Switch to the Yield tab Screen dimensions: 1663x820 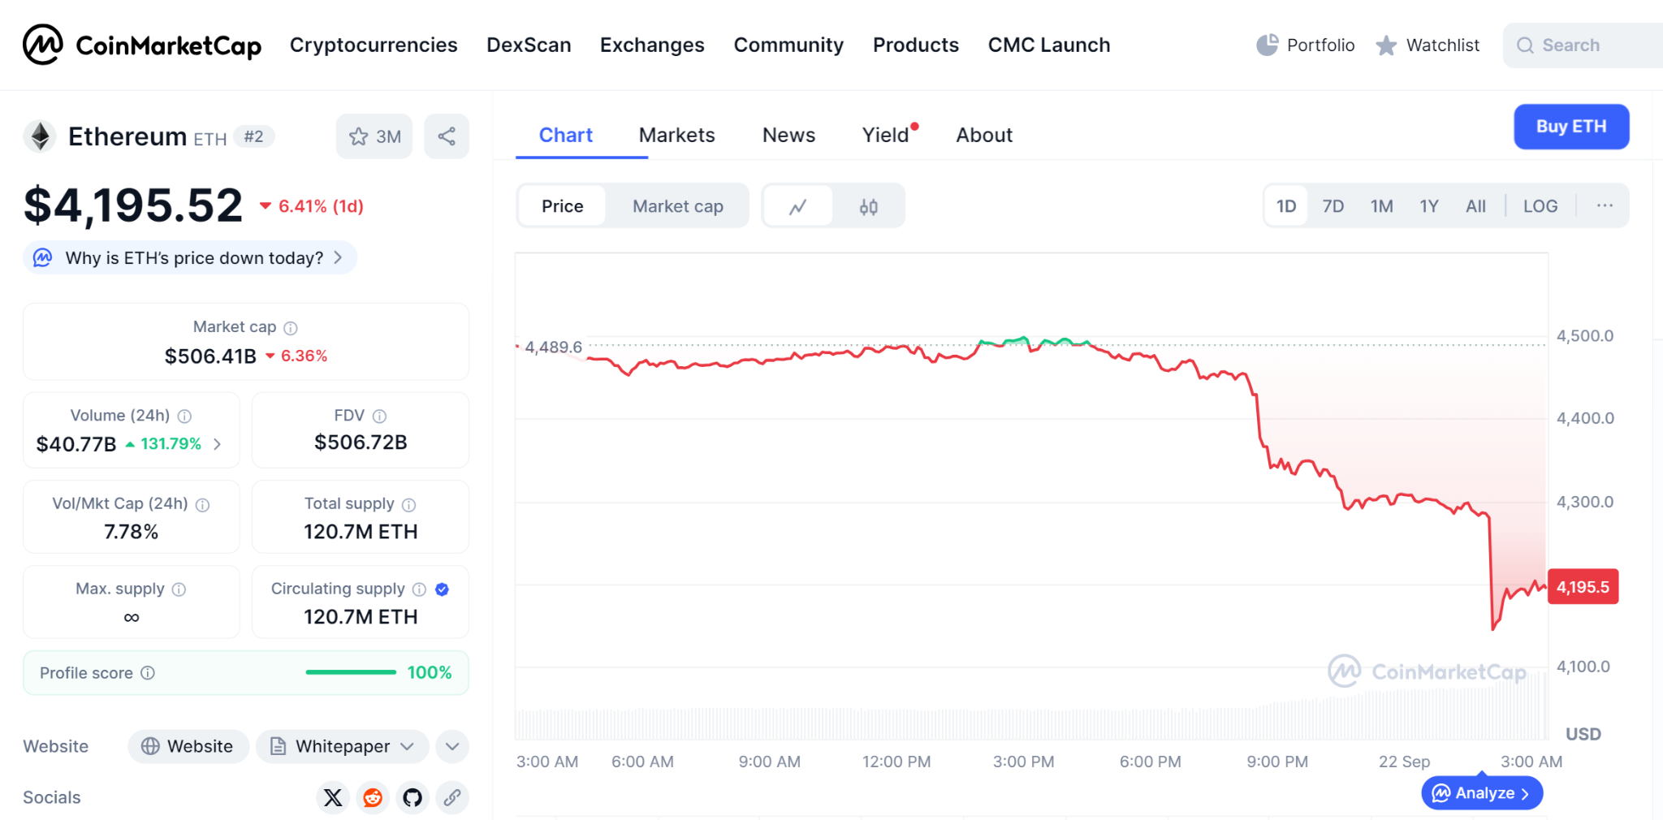886,135
